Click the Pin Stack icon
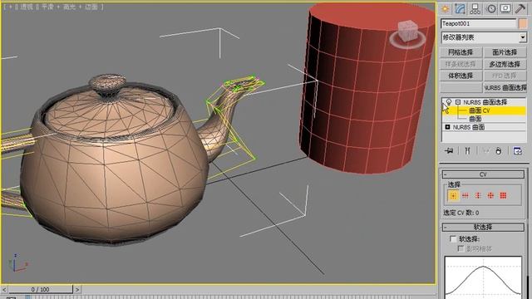Screen dimensions: 532x299 (x=449, y=151)
